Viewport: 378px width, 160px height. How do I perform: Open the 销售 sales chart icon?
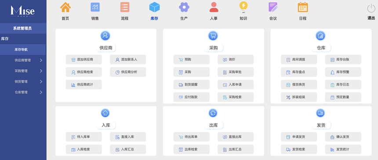coord(95,7)
